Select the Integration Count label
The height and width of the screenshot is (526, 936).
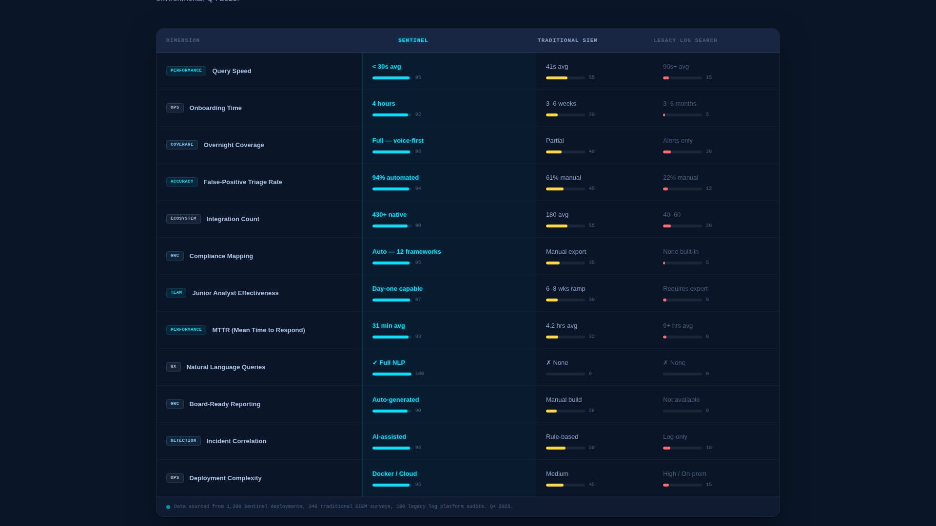233,219
